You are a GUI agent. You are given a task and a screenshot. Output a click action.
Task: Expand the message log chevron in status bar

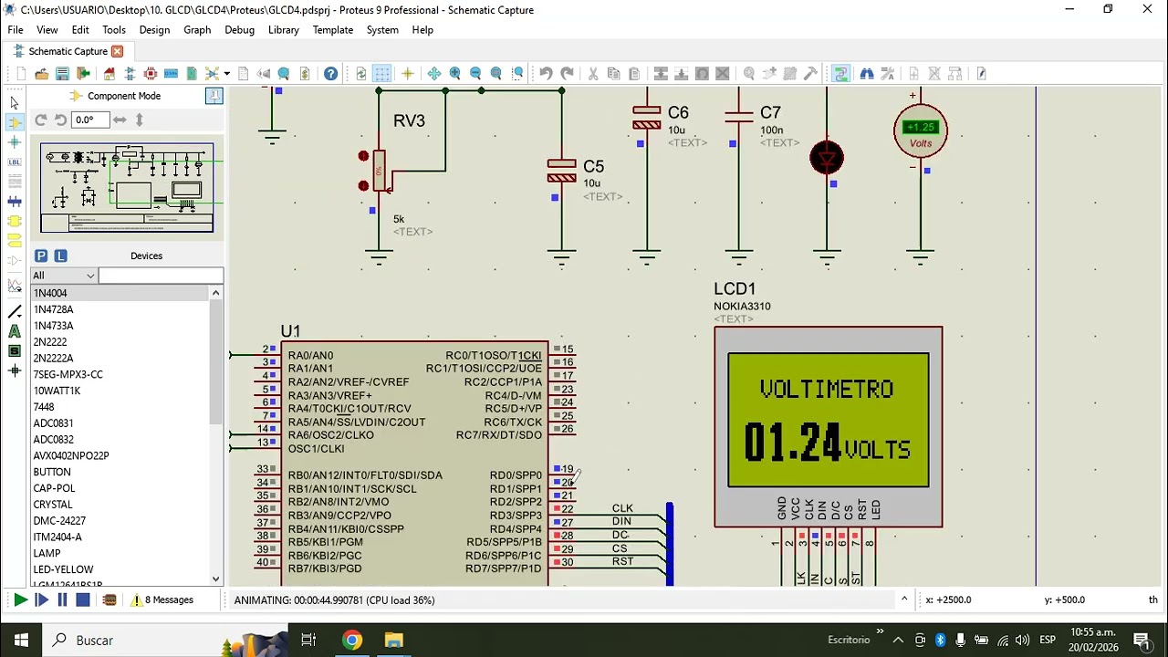pyautogui.click(x=904, y=600)
